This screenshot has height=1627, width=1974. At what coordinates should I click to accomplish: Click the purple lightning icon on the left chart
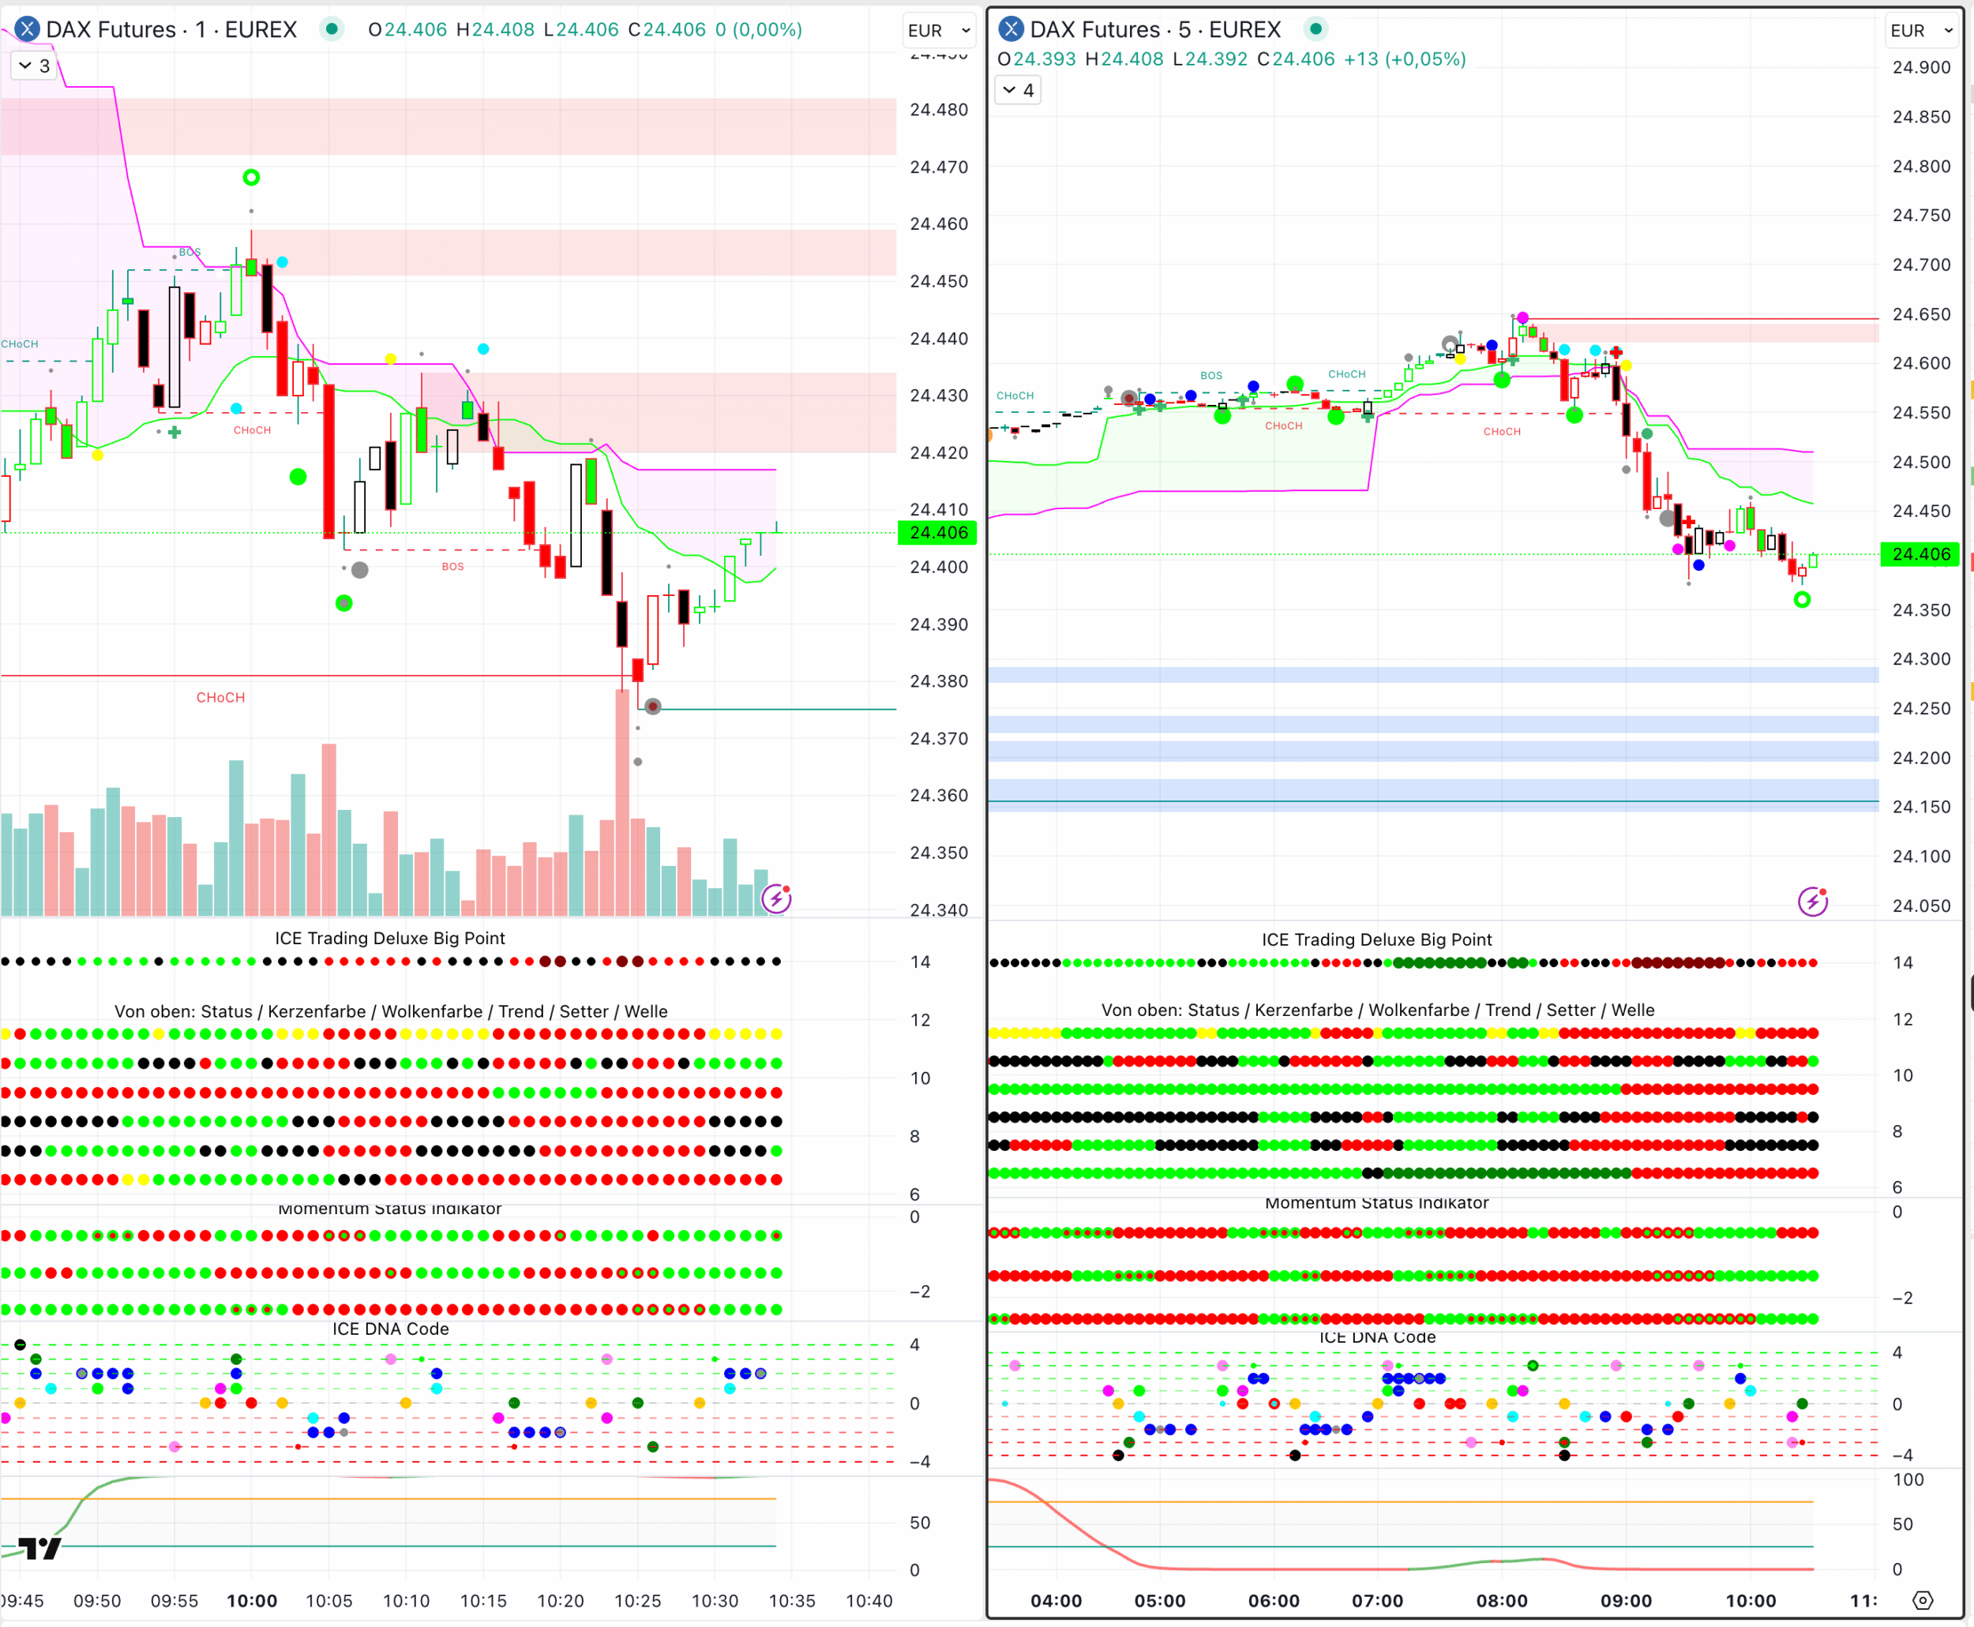click(x=776, y=899)
